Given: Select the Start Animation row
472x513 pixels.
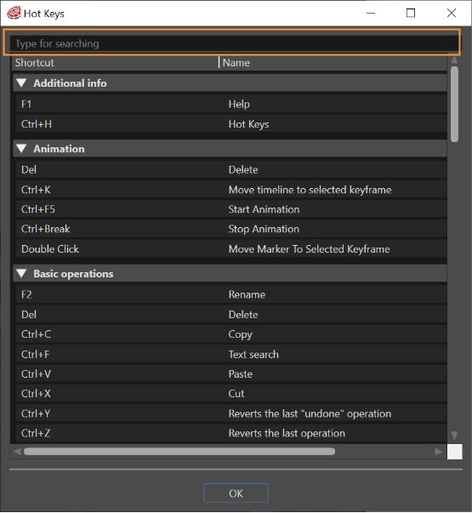Looking at the screenshot, I should click(x=231, y=209).
